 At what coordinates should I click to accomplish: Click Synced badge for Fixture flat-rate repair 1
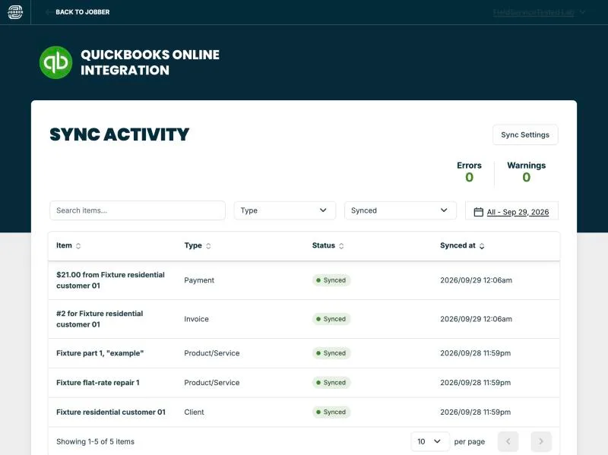click(331, 383)
